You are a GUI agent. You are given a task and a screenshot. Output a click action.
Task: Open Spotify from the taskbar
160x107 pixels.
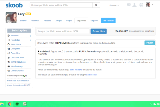tap(17, 104)
